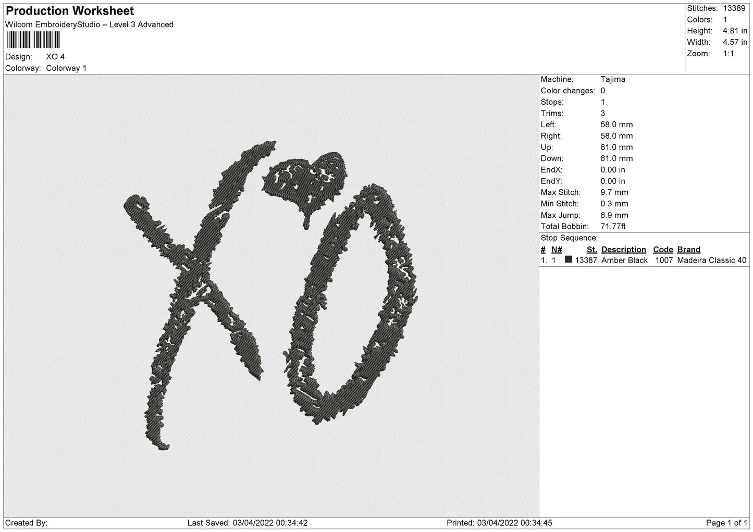Click the barcode under the worksheet title
This screenshot has height=532, width=753.
(x=33, y=40)
